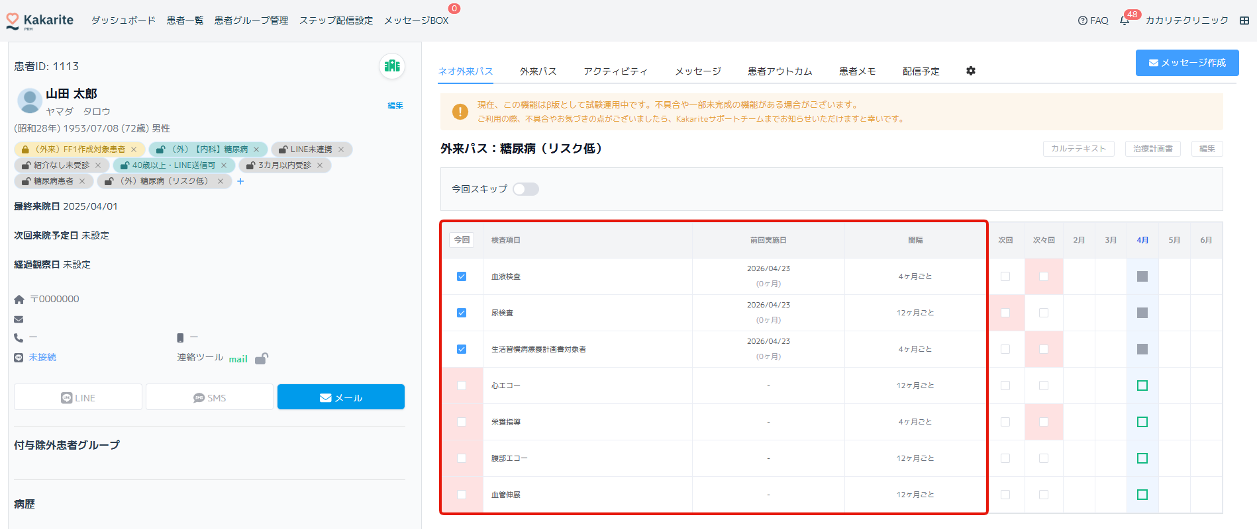Screen dimensions: 1257x529
Task: Open the settings gear next to 配信予定 tab
Action: (x=971, y=71)
